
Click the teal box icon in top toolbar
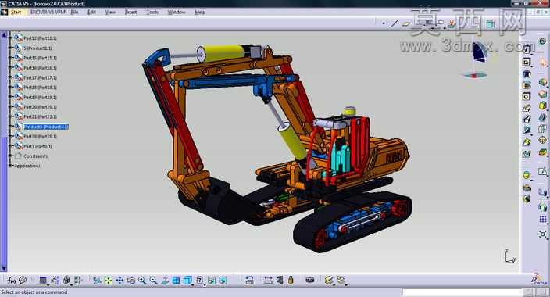tap(491, 23)
